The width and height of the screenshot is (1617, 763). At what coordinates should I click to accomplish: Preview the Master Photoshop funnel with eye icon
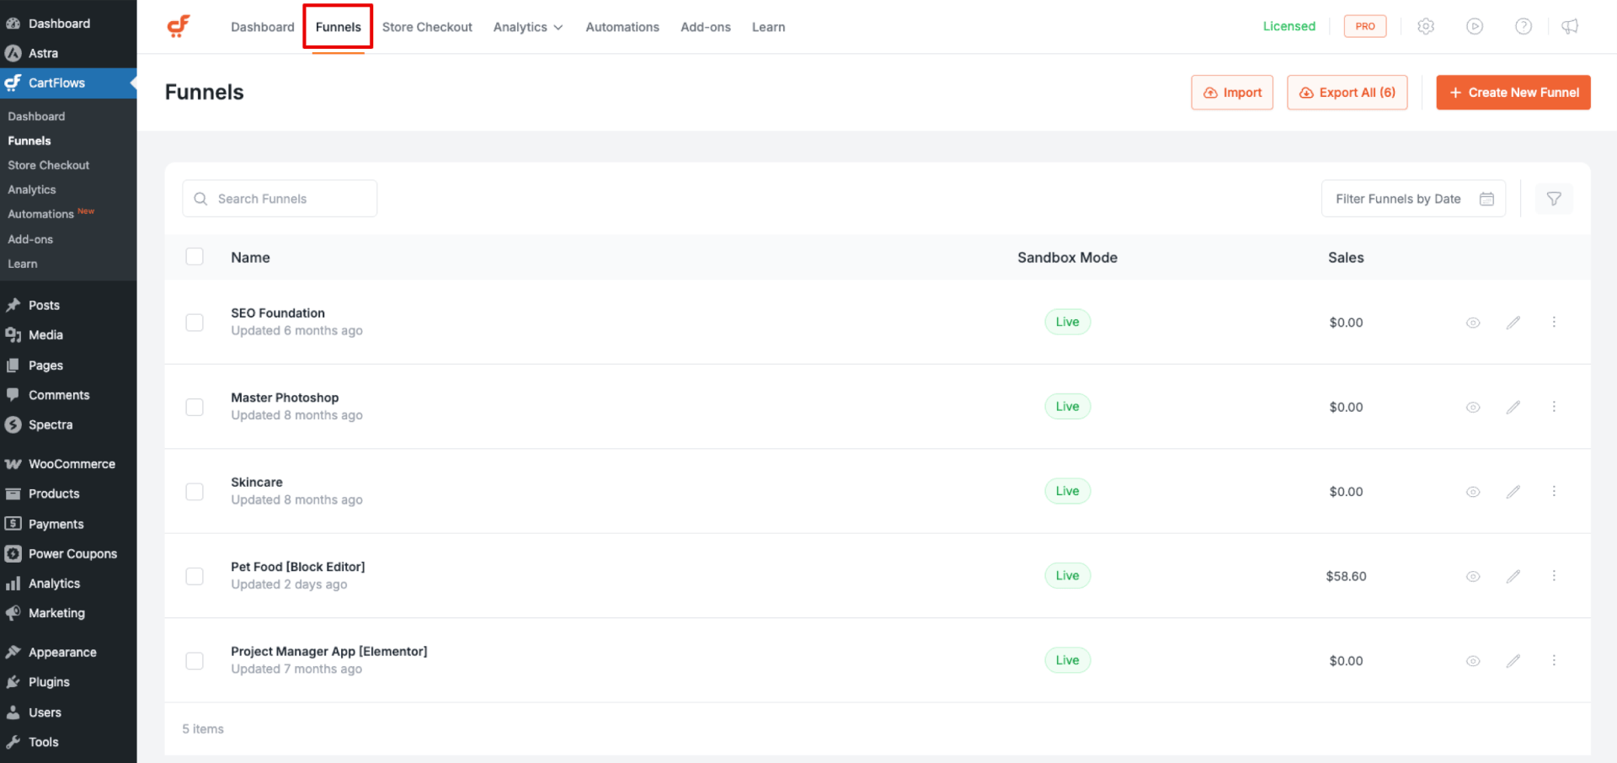coord(1473,407)
